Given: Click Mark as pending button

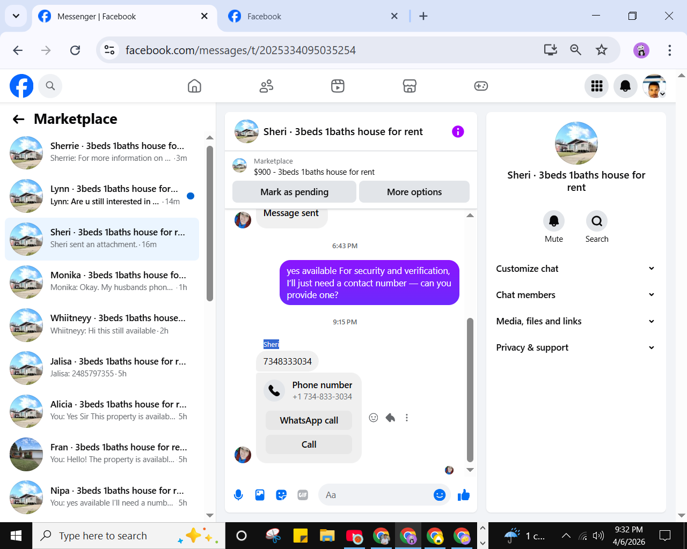Looking at the screenshot, I should click(294, 192).
